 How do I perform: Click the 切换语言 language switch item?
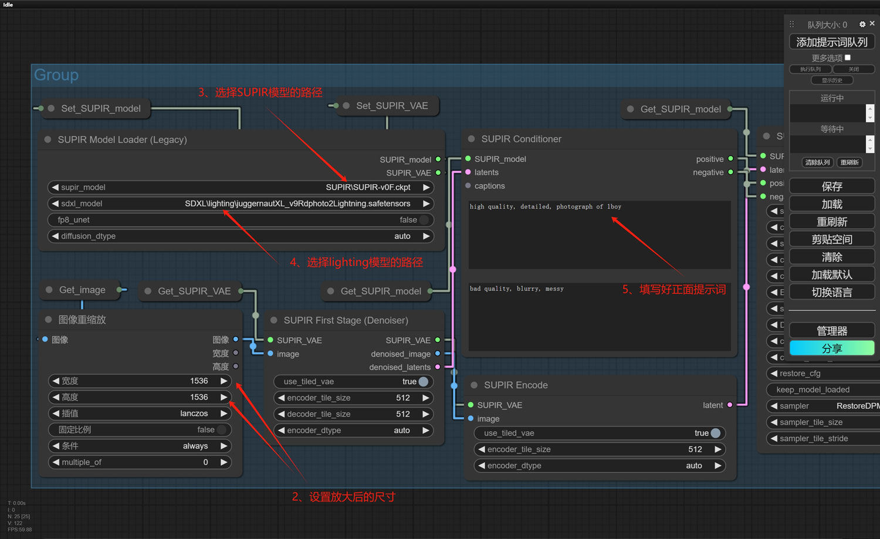[832, 292]
